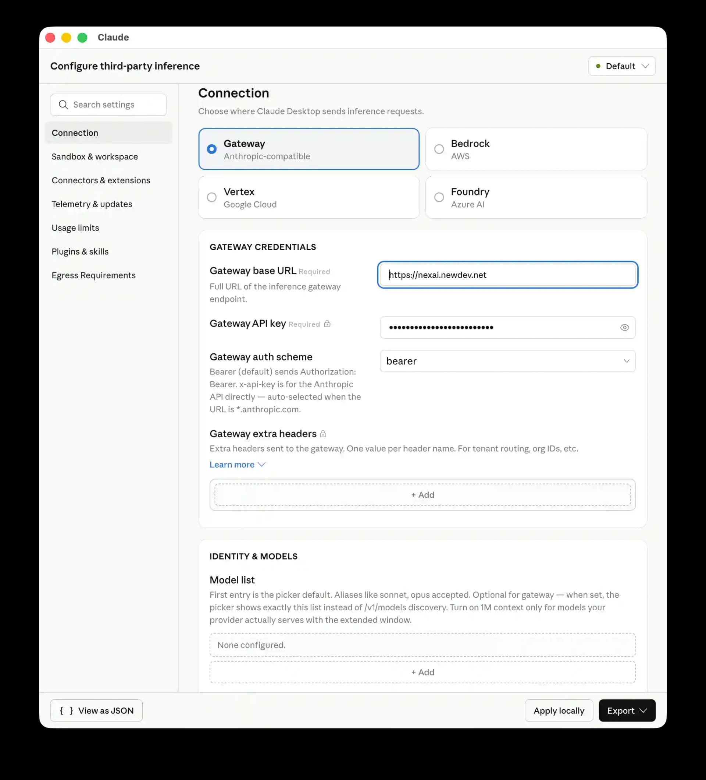
Task: Open the Export dropdown arrow
Action: (643, 710)
